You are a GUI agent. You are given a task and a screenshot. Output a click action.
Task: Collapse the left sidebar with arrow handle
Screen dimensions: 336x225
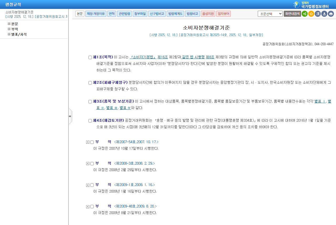70,116
